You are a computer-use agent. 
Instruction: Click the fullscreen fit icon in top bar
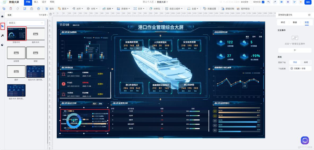pos(288,2)
